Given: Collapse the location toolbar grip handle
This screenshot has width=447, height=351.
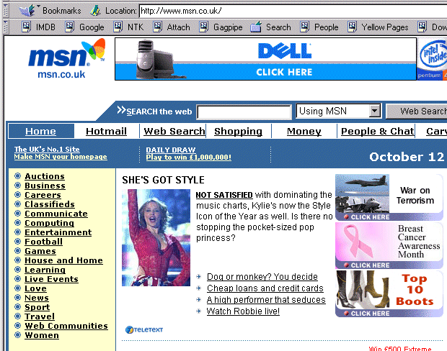Looking at the screenshot, I should click(x=5, y=11).
